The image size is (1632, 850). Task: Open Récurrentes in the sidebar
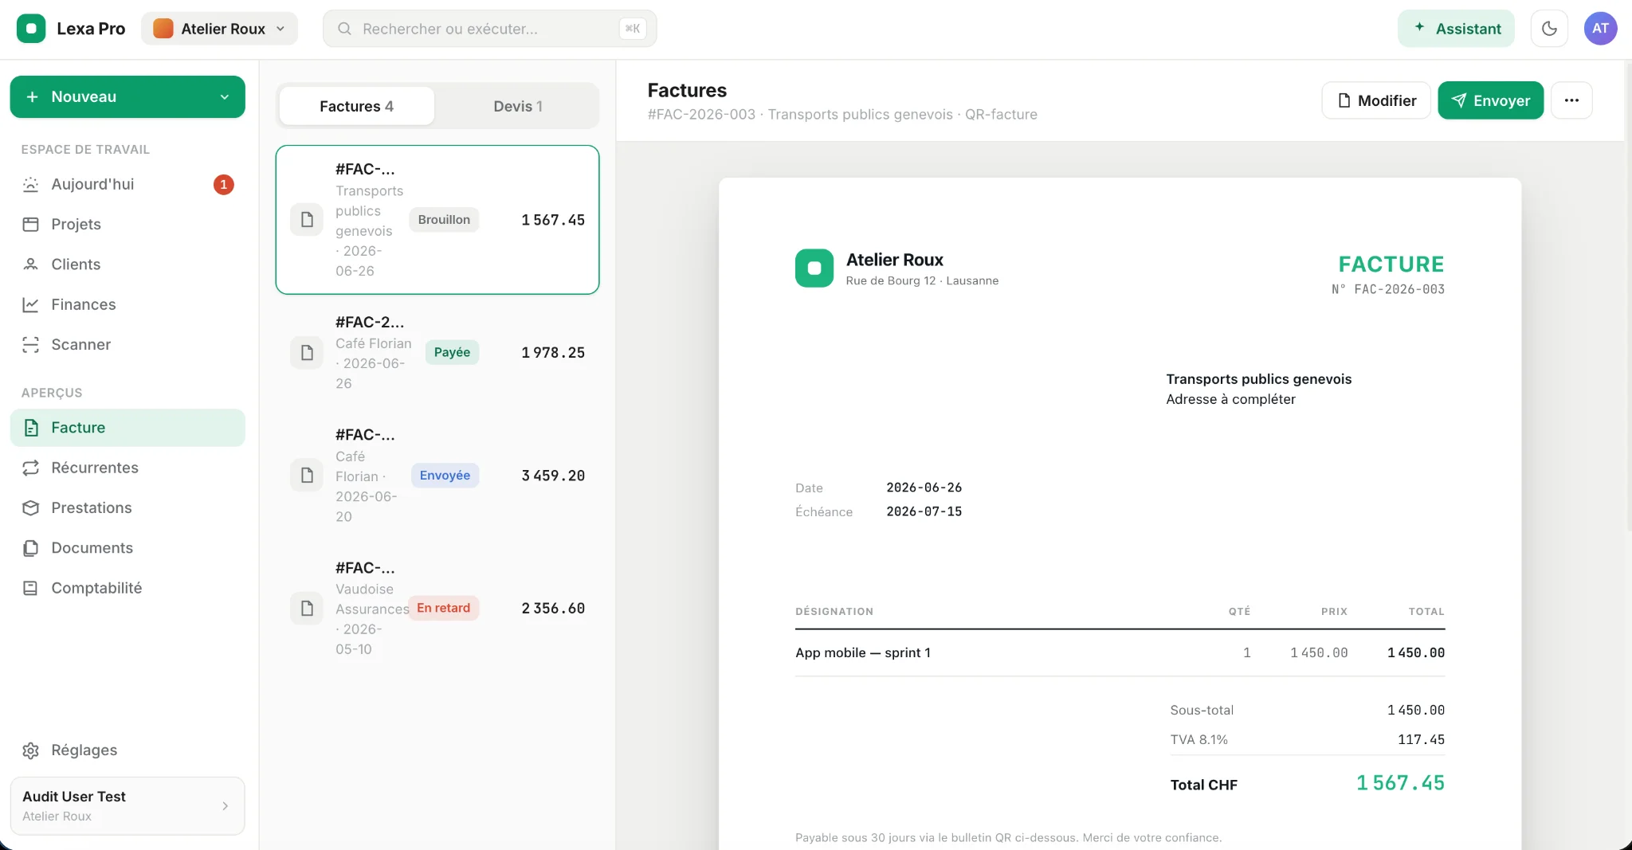pos(127,468)
